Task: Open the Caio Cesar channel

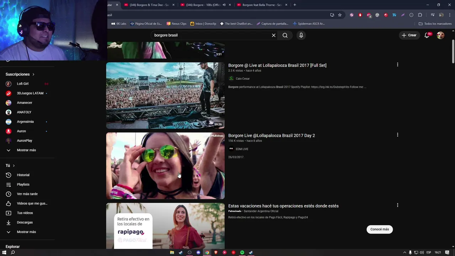Action: click(x=243, y=79)
